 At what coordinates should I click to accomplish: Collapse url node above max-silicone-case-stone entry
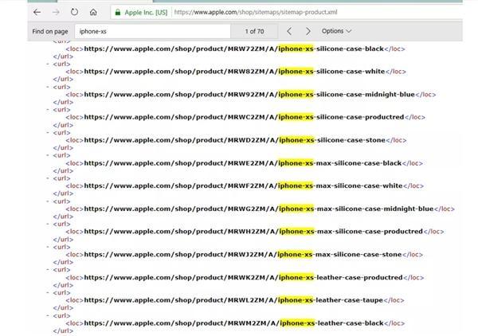(48, 247)
